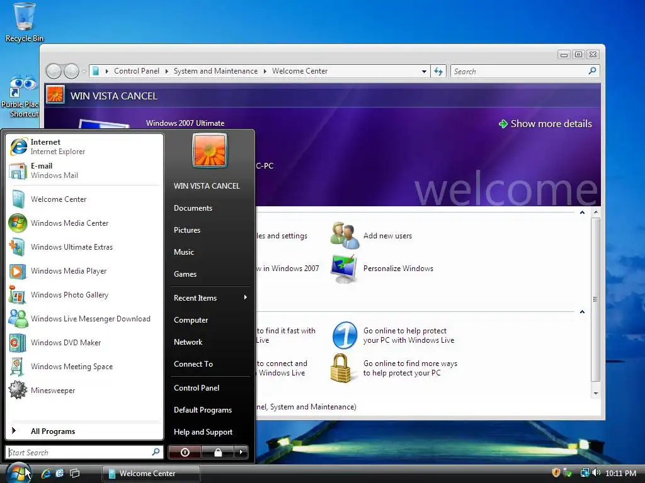The width and height of the screenshot is (645, 483).
Task: Click the scrollbar down arrow in Welcome Center
Action: pos(596,394)
